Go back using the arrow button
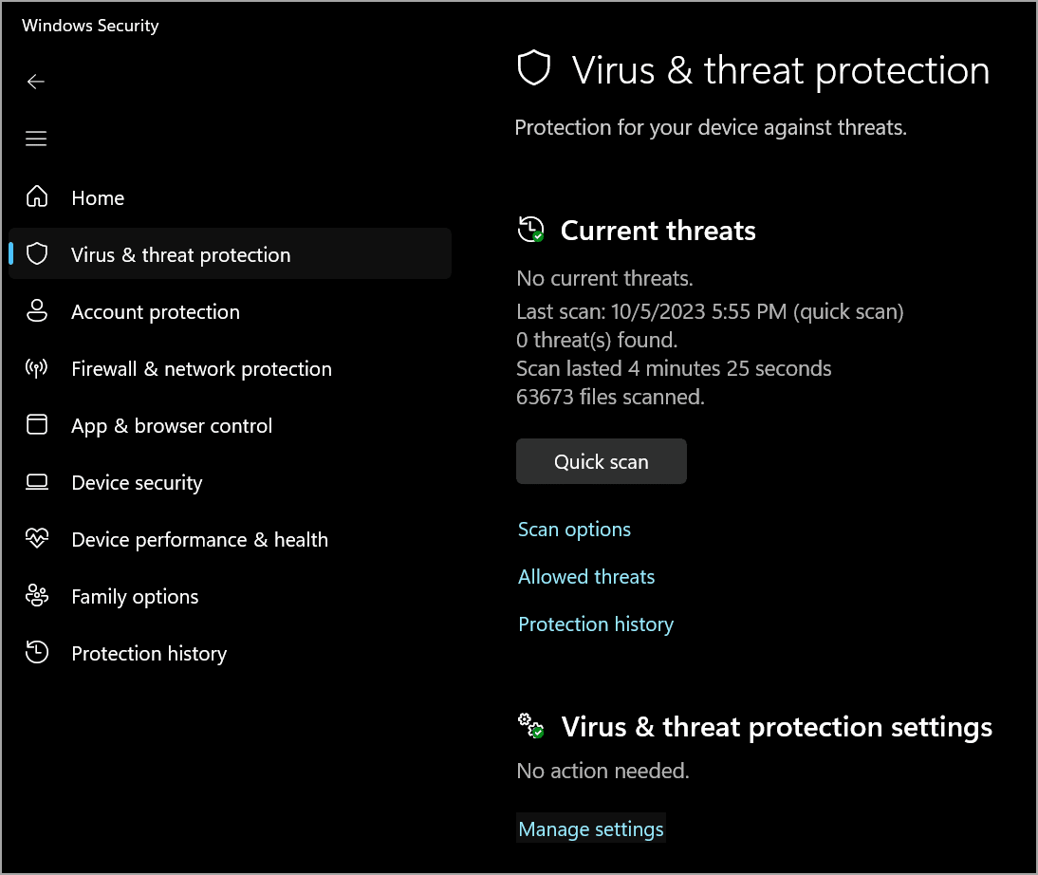Image resolution: width=1038 pixels, height=875 pixels. [x=36, y=82]
